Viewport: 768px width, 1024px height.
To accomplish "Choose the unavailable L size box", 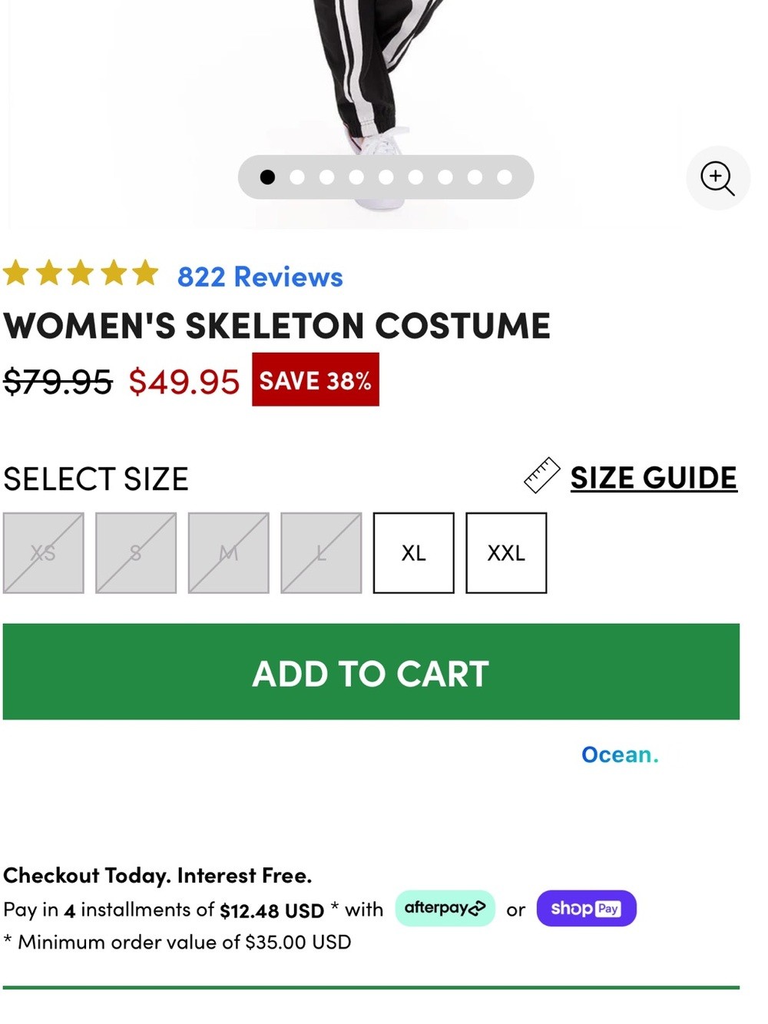I will (321, 553).
